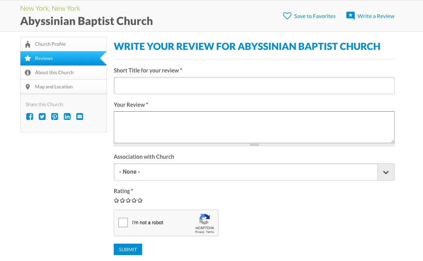The width and height of the screenshot is (423, 261).
Task: Select the fifth rating star
Action: tap(140, 200)
